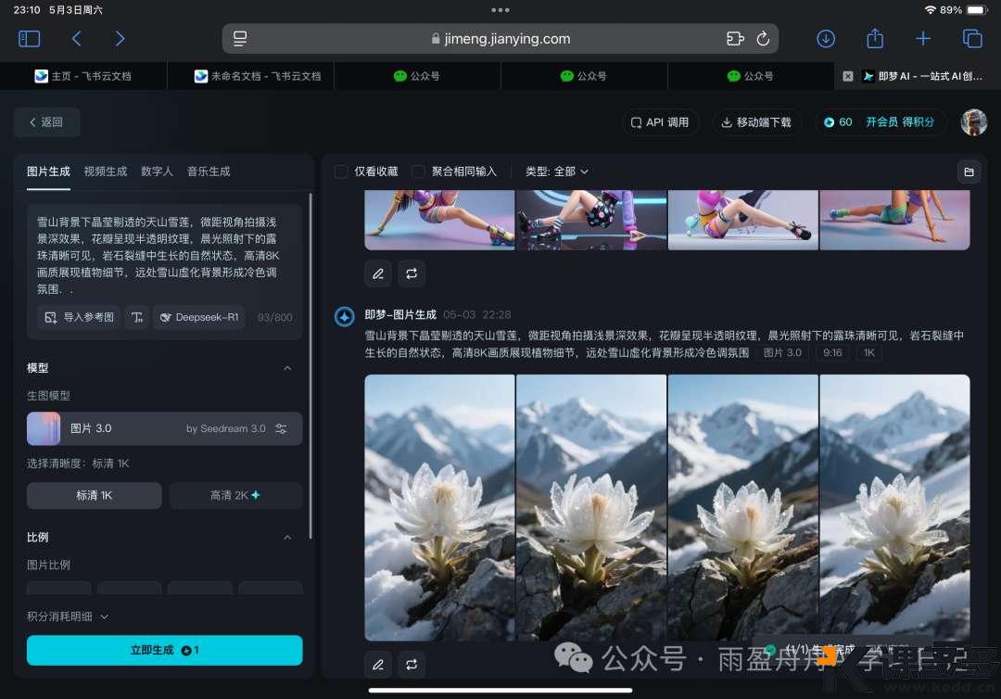Image resolution: width=1001 pixels, height=699 pixels.
Task: Open the first generated snow lotus image
Action: pos(439,507)
